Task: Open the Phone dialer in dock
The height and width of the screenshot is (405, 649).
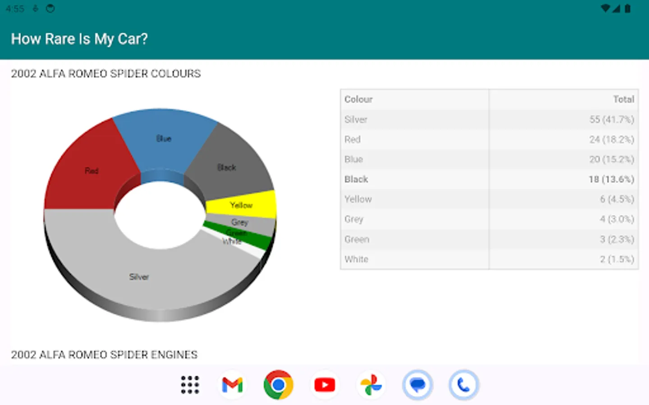Action: pyautogui.click(x=463, y=385)
